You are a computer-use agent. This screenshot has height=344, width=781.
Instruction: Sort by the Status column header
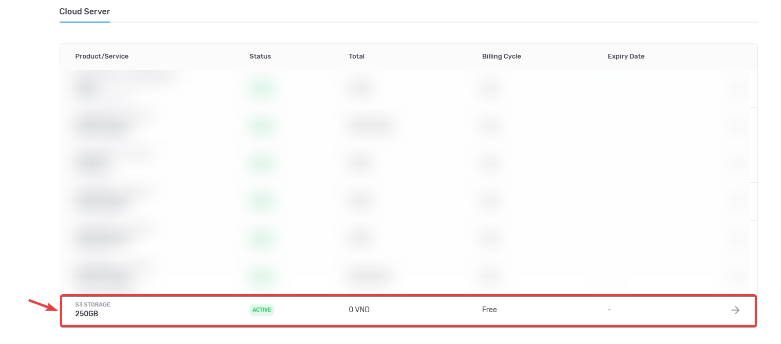click(x=260, y=56)
